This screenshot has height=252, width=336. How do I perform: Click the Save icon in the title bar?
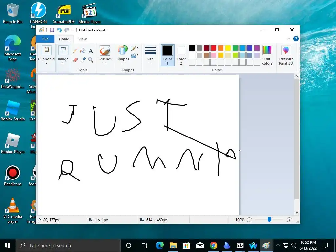52,30
